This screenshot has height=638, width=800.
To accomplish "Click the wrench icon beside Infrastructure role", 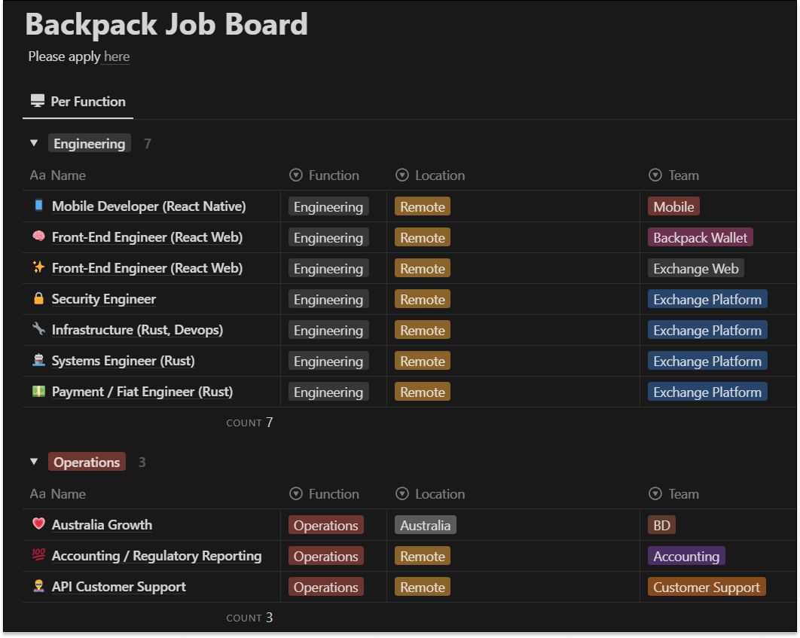I will pyautogui.click(x=38, y=329).
